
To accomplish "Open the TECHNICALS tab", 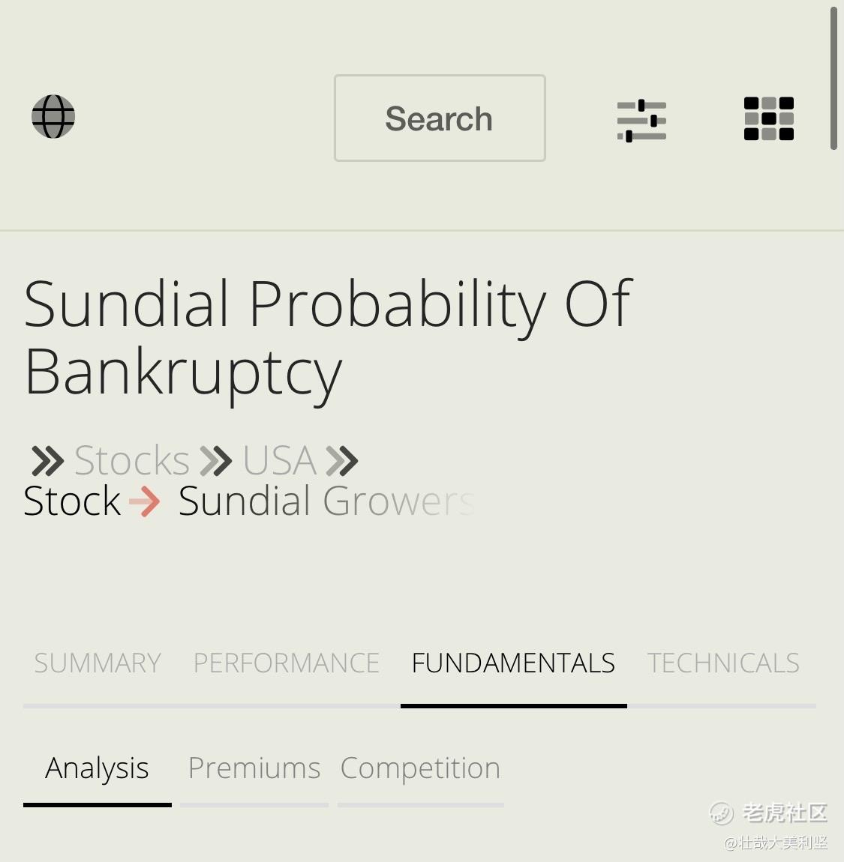I will point(723,663).
